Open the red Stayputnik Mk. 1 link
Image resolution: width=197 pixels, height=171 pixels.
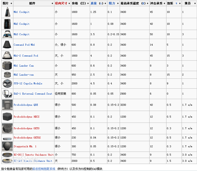[x=25, y=146]
